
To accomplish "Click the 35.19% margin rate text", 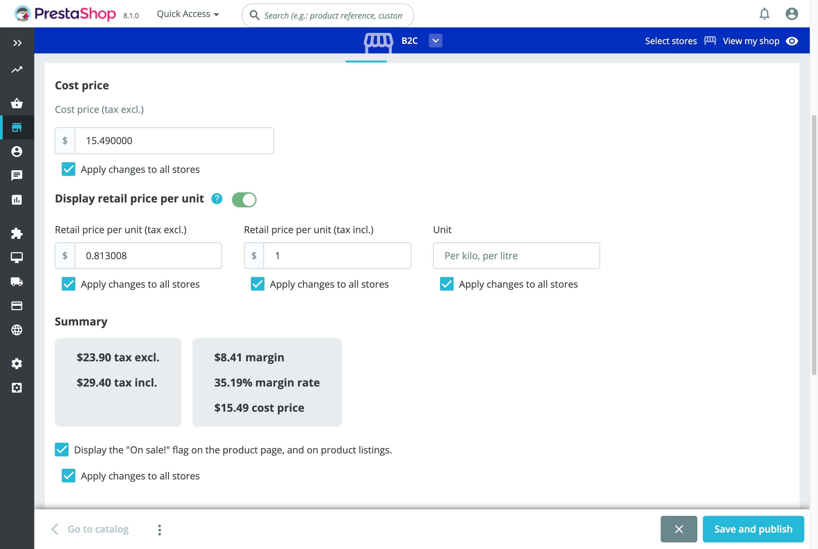I will [267, 382].
